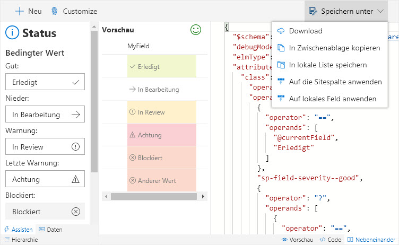Click exclamation icon in Warnung field
This screenshot has height=245, width=399.
coord(75,147)
